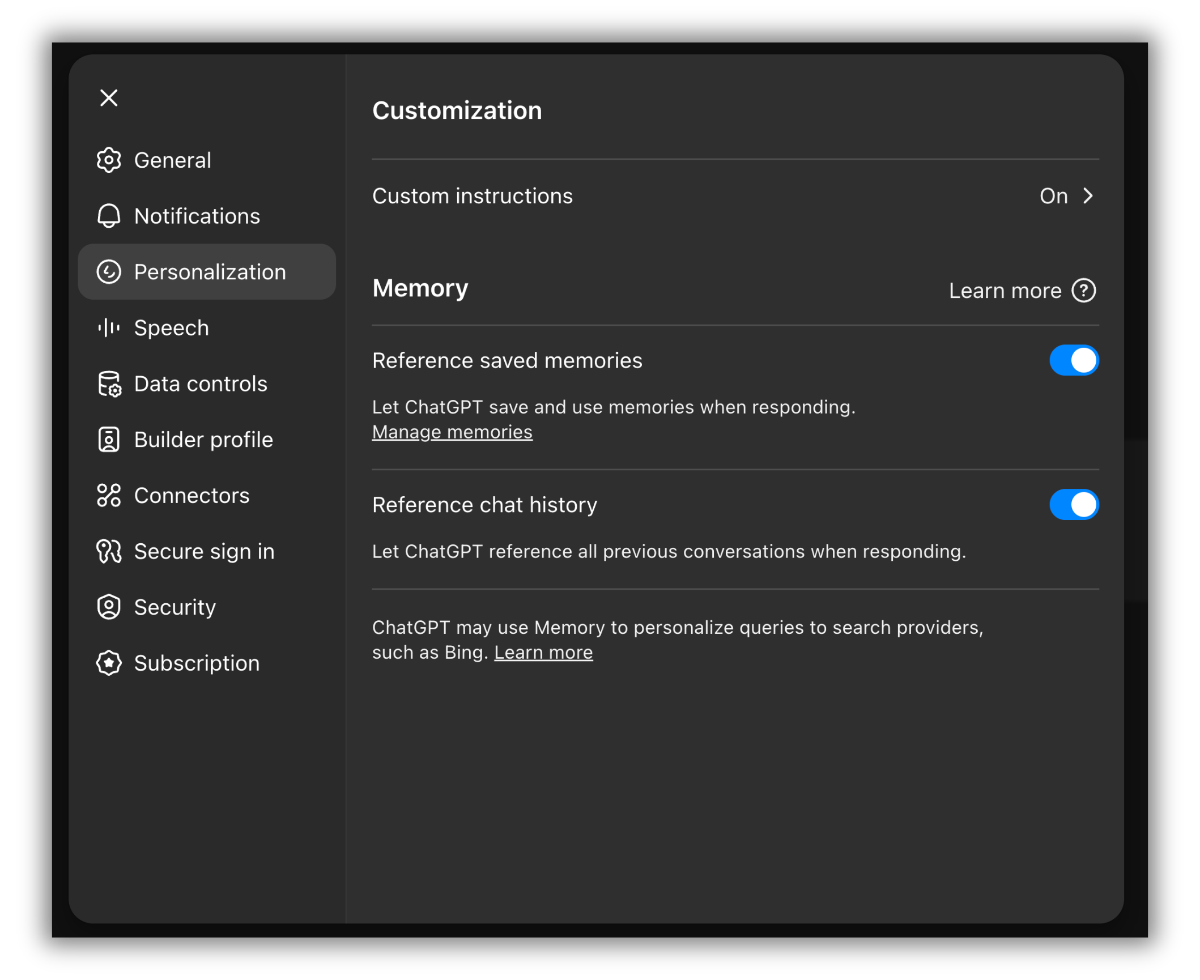The image size is (1200, 980).
Task: Click the Reference chat history label
Action: (x=484, y=505)
